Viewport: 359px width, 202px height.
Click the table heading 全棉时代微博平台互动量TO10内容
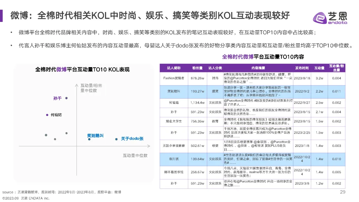pyautogui.click(x=263, y=57)
